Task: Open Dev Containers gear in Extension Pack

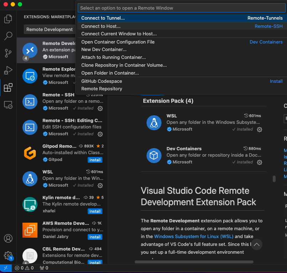Action: [x=259, y=162]
